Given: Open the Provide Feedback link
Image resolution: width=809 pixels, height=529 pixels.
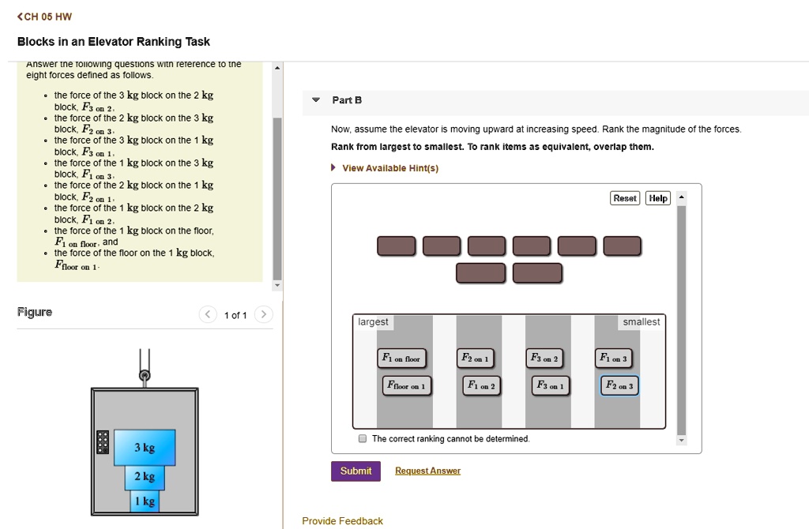Looking at the screenshot, I should [342, 520].
